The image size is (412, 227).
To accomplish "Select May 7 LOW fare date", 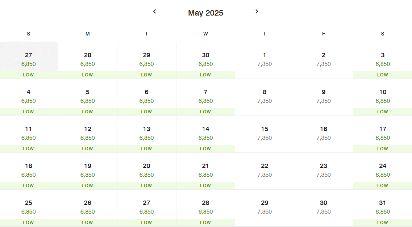I will click(205, 97).
